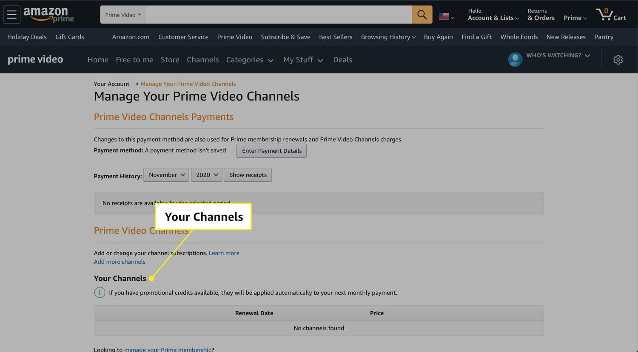Screen dimensions: 638x352
Task: Go to Your Account breadcrumb
Action: (111, 84)
